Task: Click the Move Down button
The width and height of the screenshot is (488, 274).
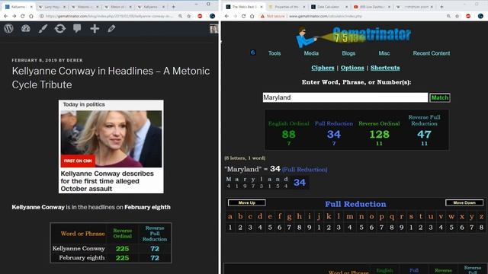Action: [x=464, y=202]
